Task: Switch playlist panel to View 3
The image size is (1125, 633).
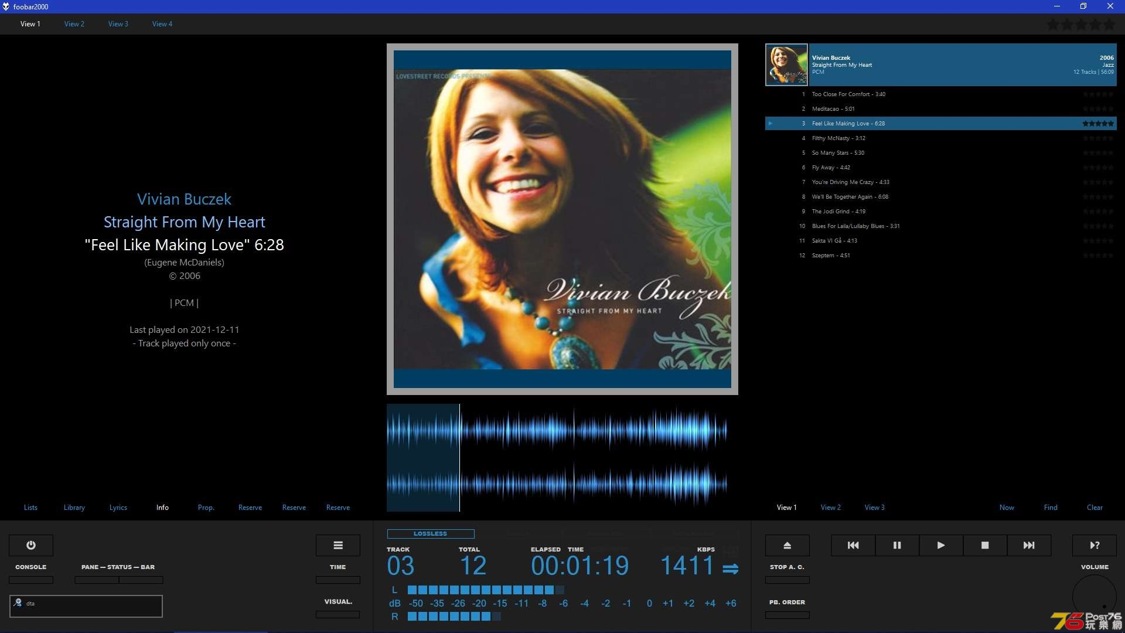Action: [x=875, y=508]
